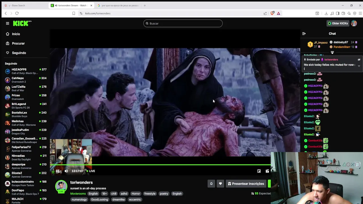The image size is (363, 204).
Task: Close the toriwonders Stream tab
Action: (x=91, y=5)
